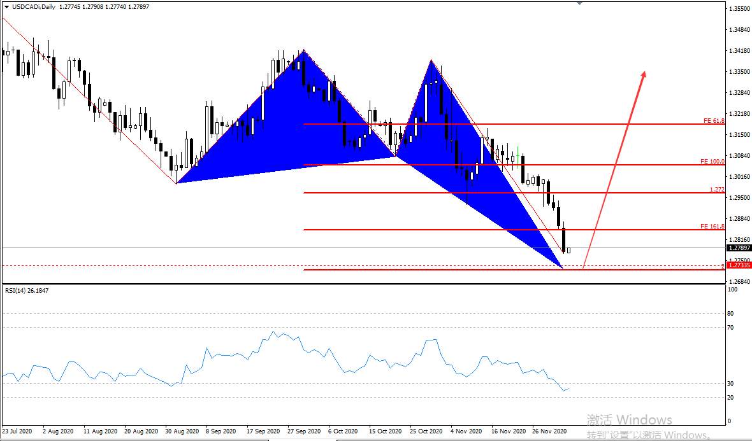This screenshot has height=441, width=752.
Task: Click the 1.30840 price scale value
Action: point(739,156)
